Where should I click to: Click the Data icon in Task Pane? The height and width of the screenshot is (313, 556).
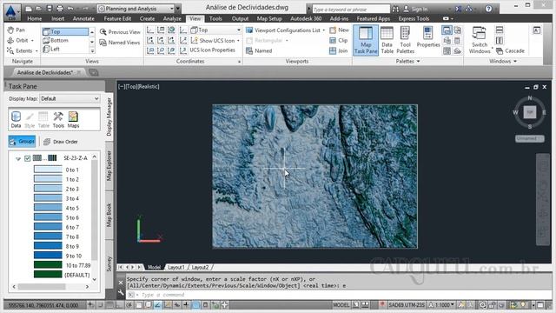tap(16, 120)
